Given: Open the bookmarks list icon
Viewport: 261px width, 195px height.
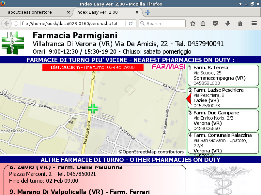Looking at the screenshot, I should [203, 23].
